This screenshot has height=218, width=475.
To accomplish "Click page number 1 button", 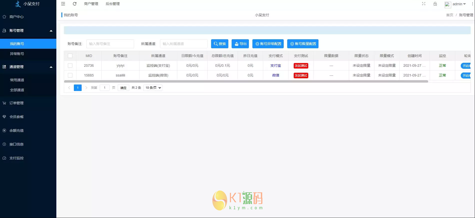I will [78, 88].
